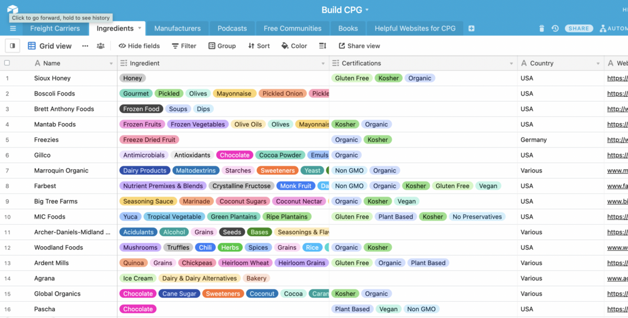This screenshot has width=628, height=318.
Task: Expand the Build CPG base title dropdown
Action: (367, 10)
